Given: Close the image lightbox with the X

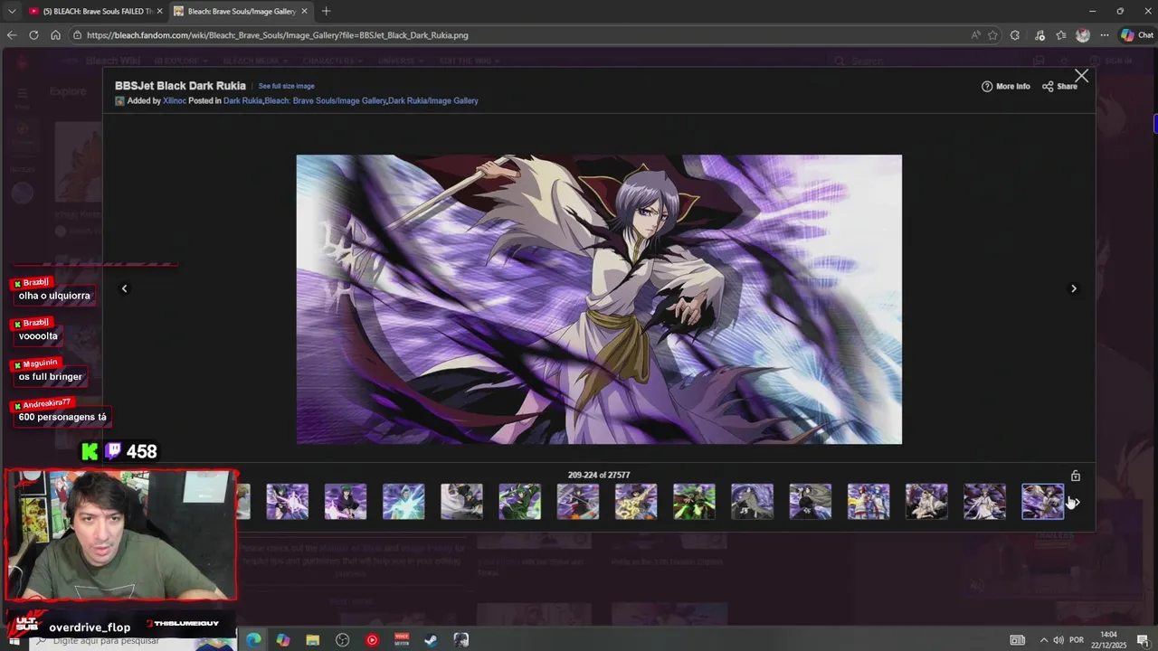Looking at the screenshot, I should tap(1081, 76).
